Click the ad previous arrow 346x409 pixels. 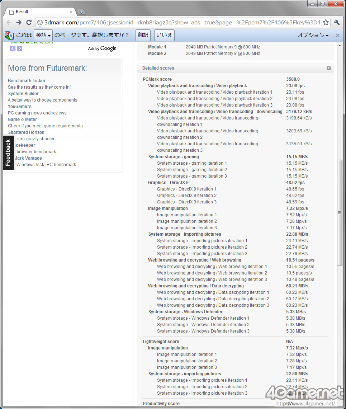click(13, 48)
